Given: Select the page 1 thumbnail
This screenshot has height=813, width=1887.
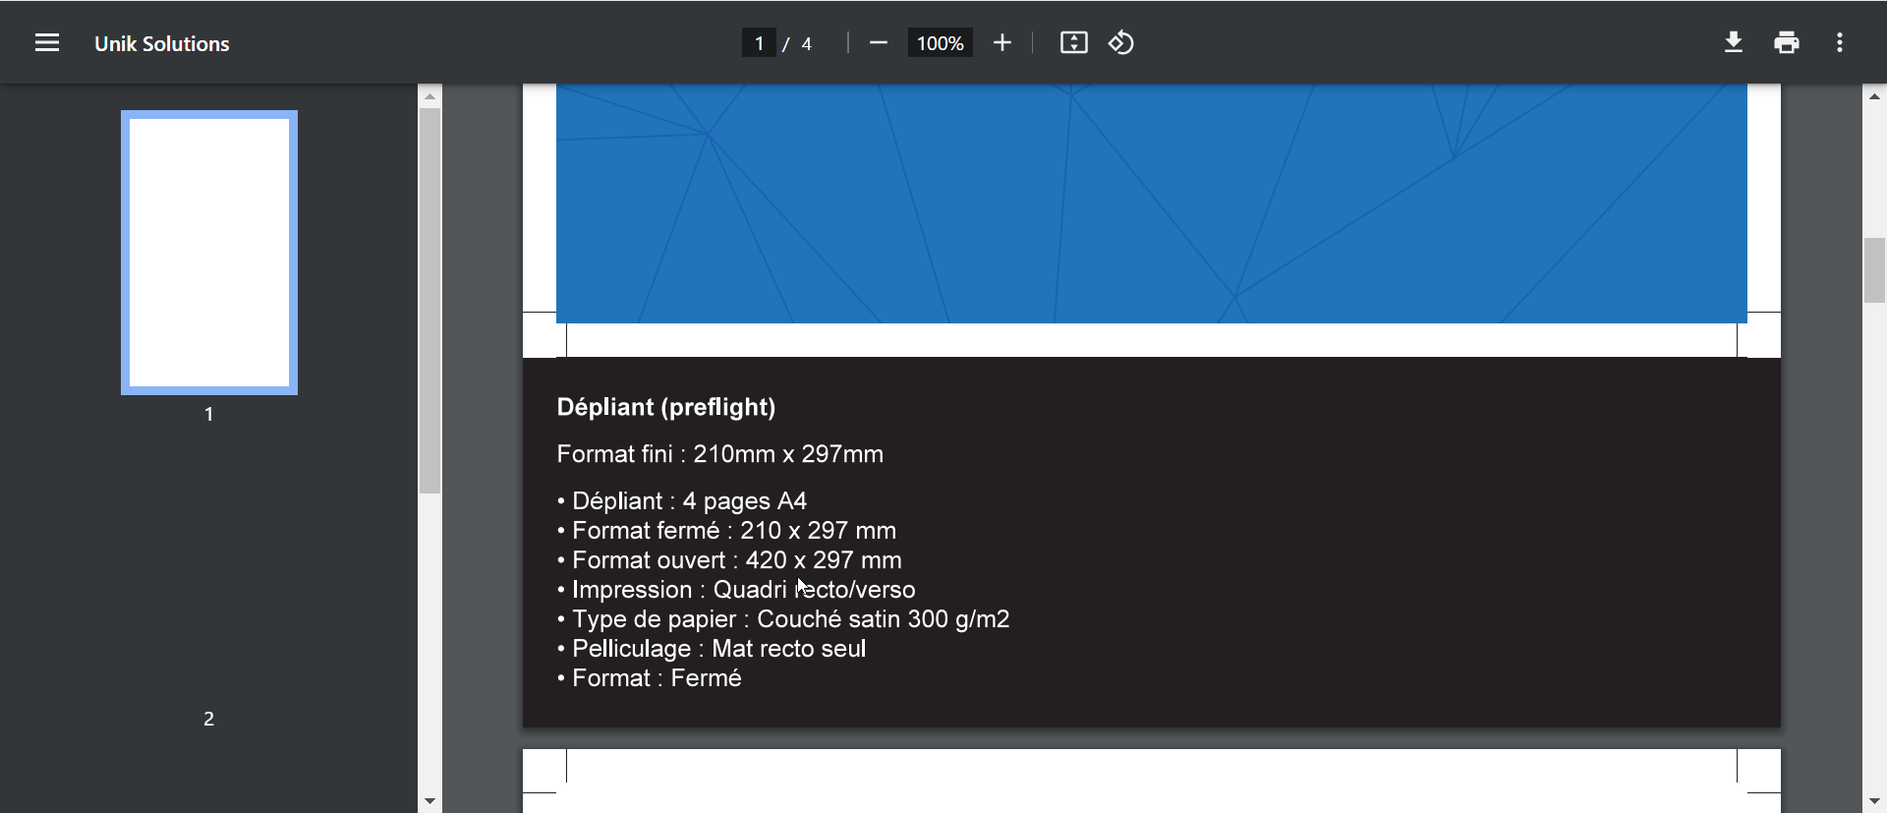Looking at the screenshot, I should click(x=209, y=253).
